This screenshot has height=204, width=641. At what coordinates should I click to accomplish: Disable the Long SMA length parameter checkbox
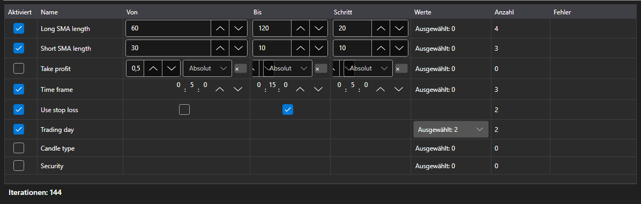coord(19,28)
